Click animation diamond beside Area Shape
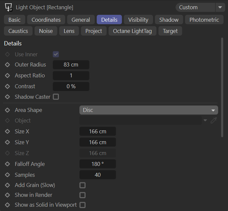The height and width of the screenshot is (211, 228). [x=8, y=110]
